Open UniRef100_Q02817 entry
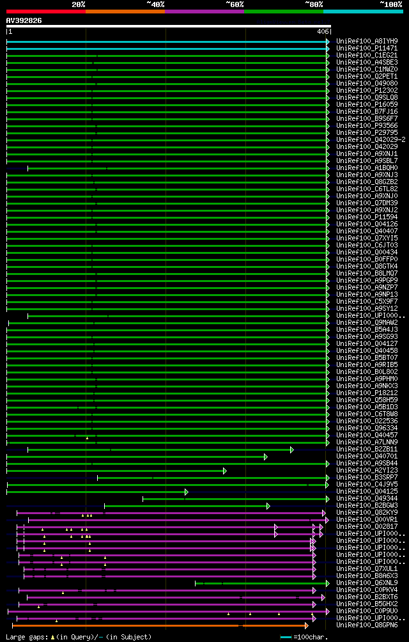The height and width of the screenshot is (642, 409). coord(367,526)
